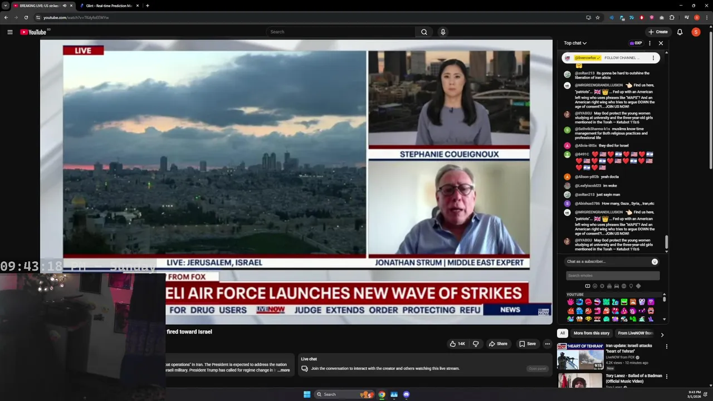Image resolution: width=713 pixels, height=401 pixels.
Task: Open the emoji picker smiley in chat
Action: coord(655,261)
